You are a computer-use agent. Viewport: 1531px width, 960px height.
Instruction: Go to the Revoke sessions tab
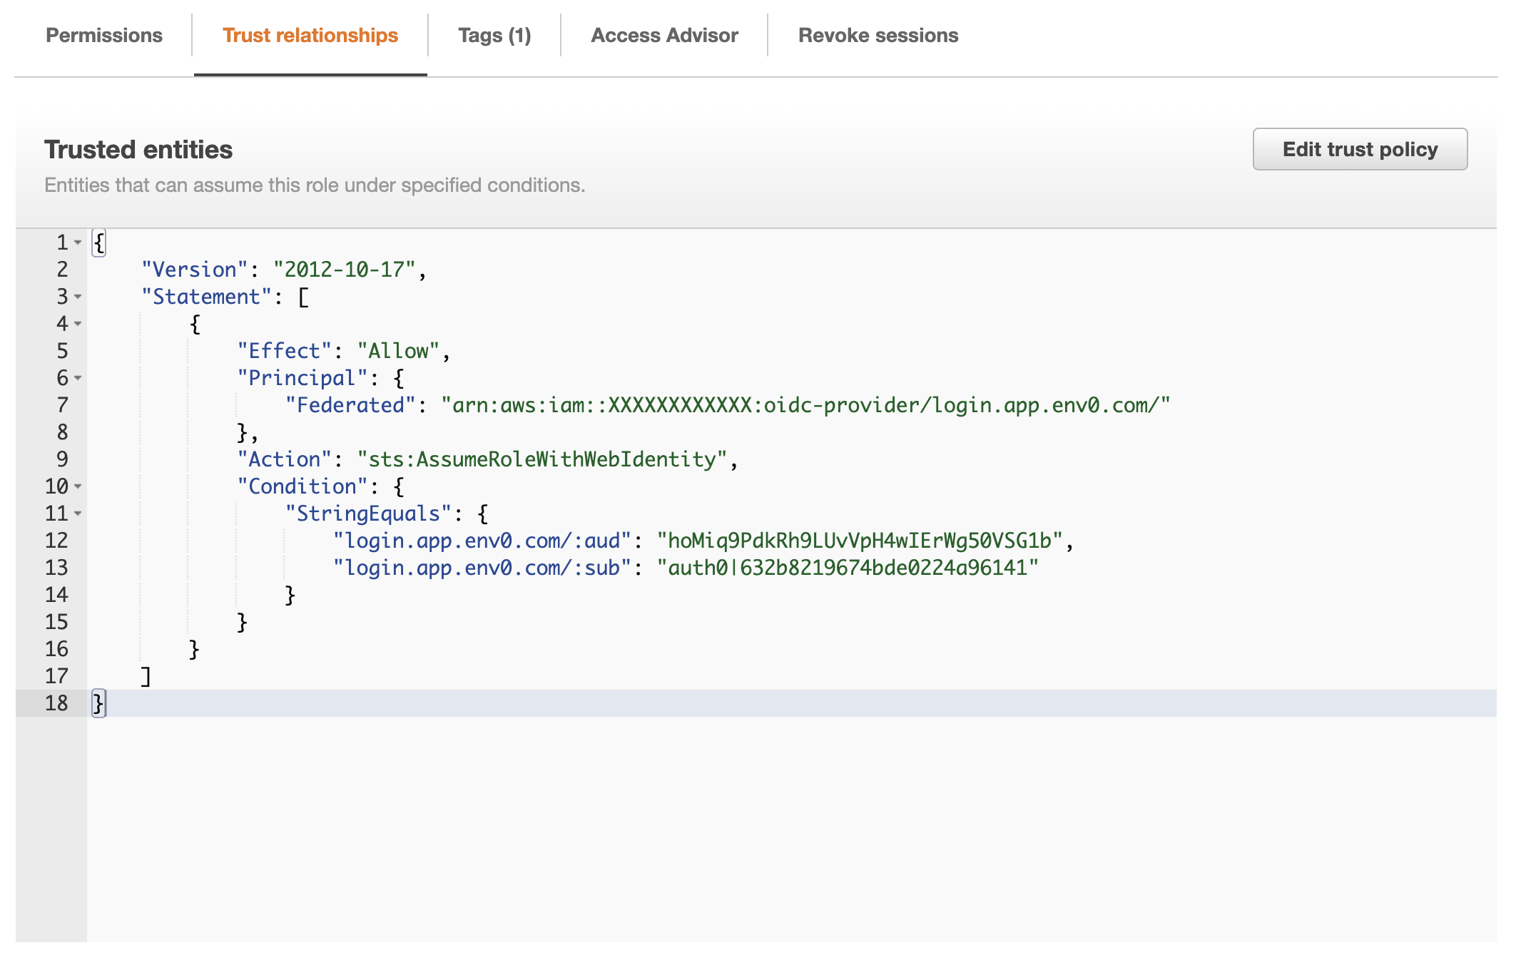878,36
